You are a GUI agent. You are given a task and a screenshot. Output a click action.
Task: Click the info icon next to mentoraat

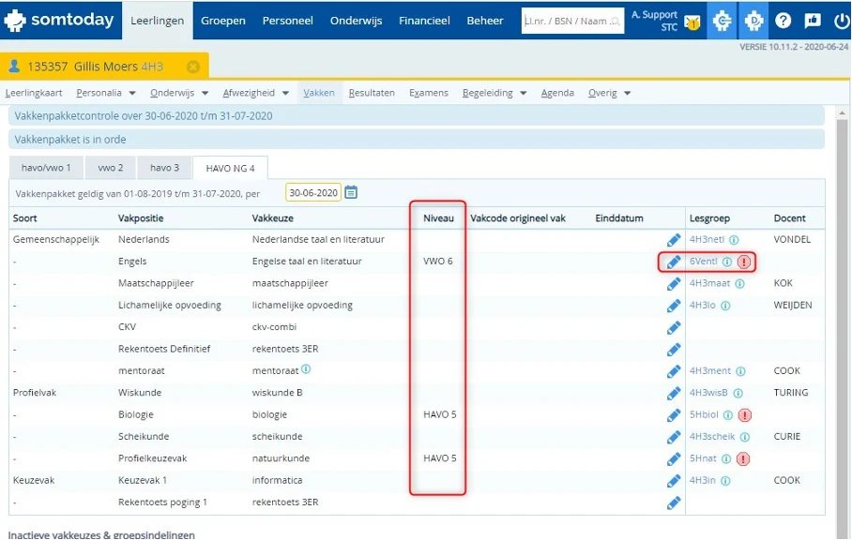pyautogui.click(x=306, y=369)
